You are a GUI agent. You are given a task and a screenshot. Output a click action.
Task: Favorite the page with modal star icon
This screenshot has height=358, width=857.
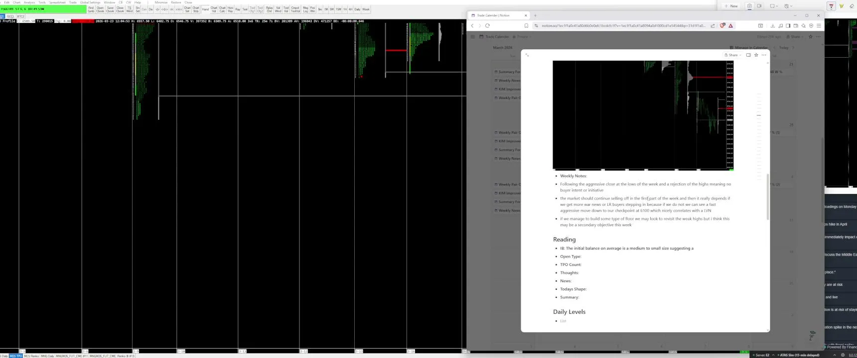(x=756, y=55)
